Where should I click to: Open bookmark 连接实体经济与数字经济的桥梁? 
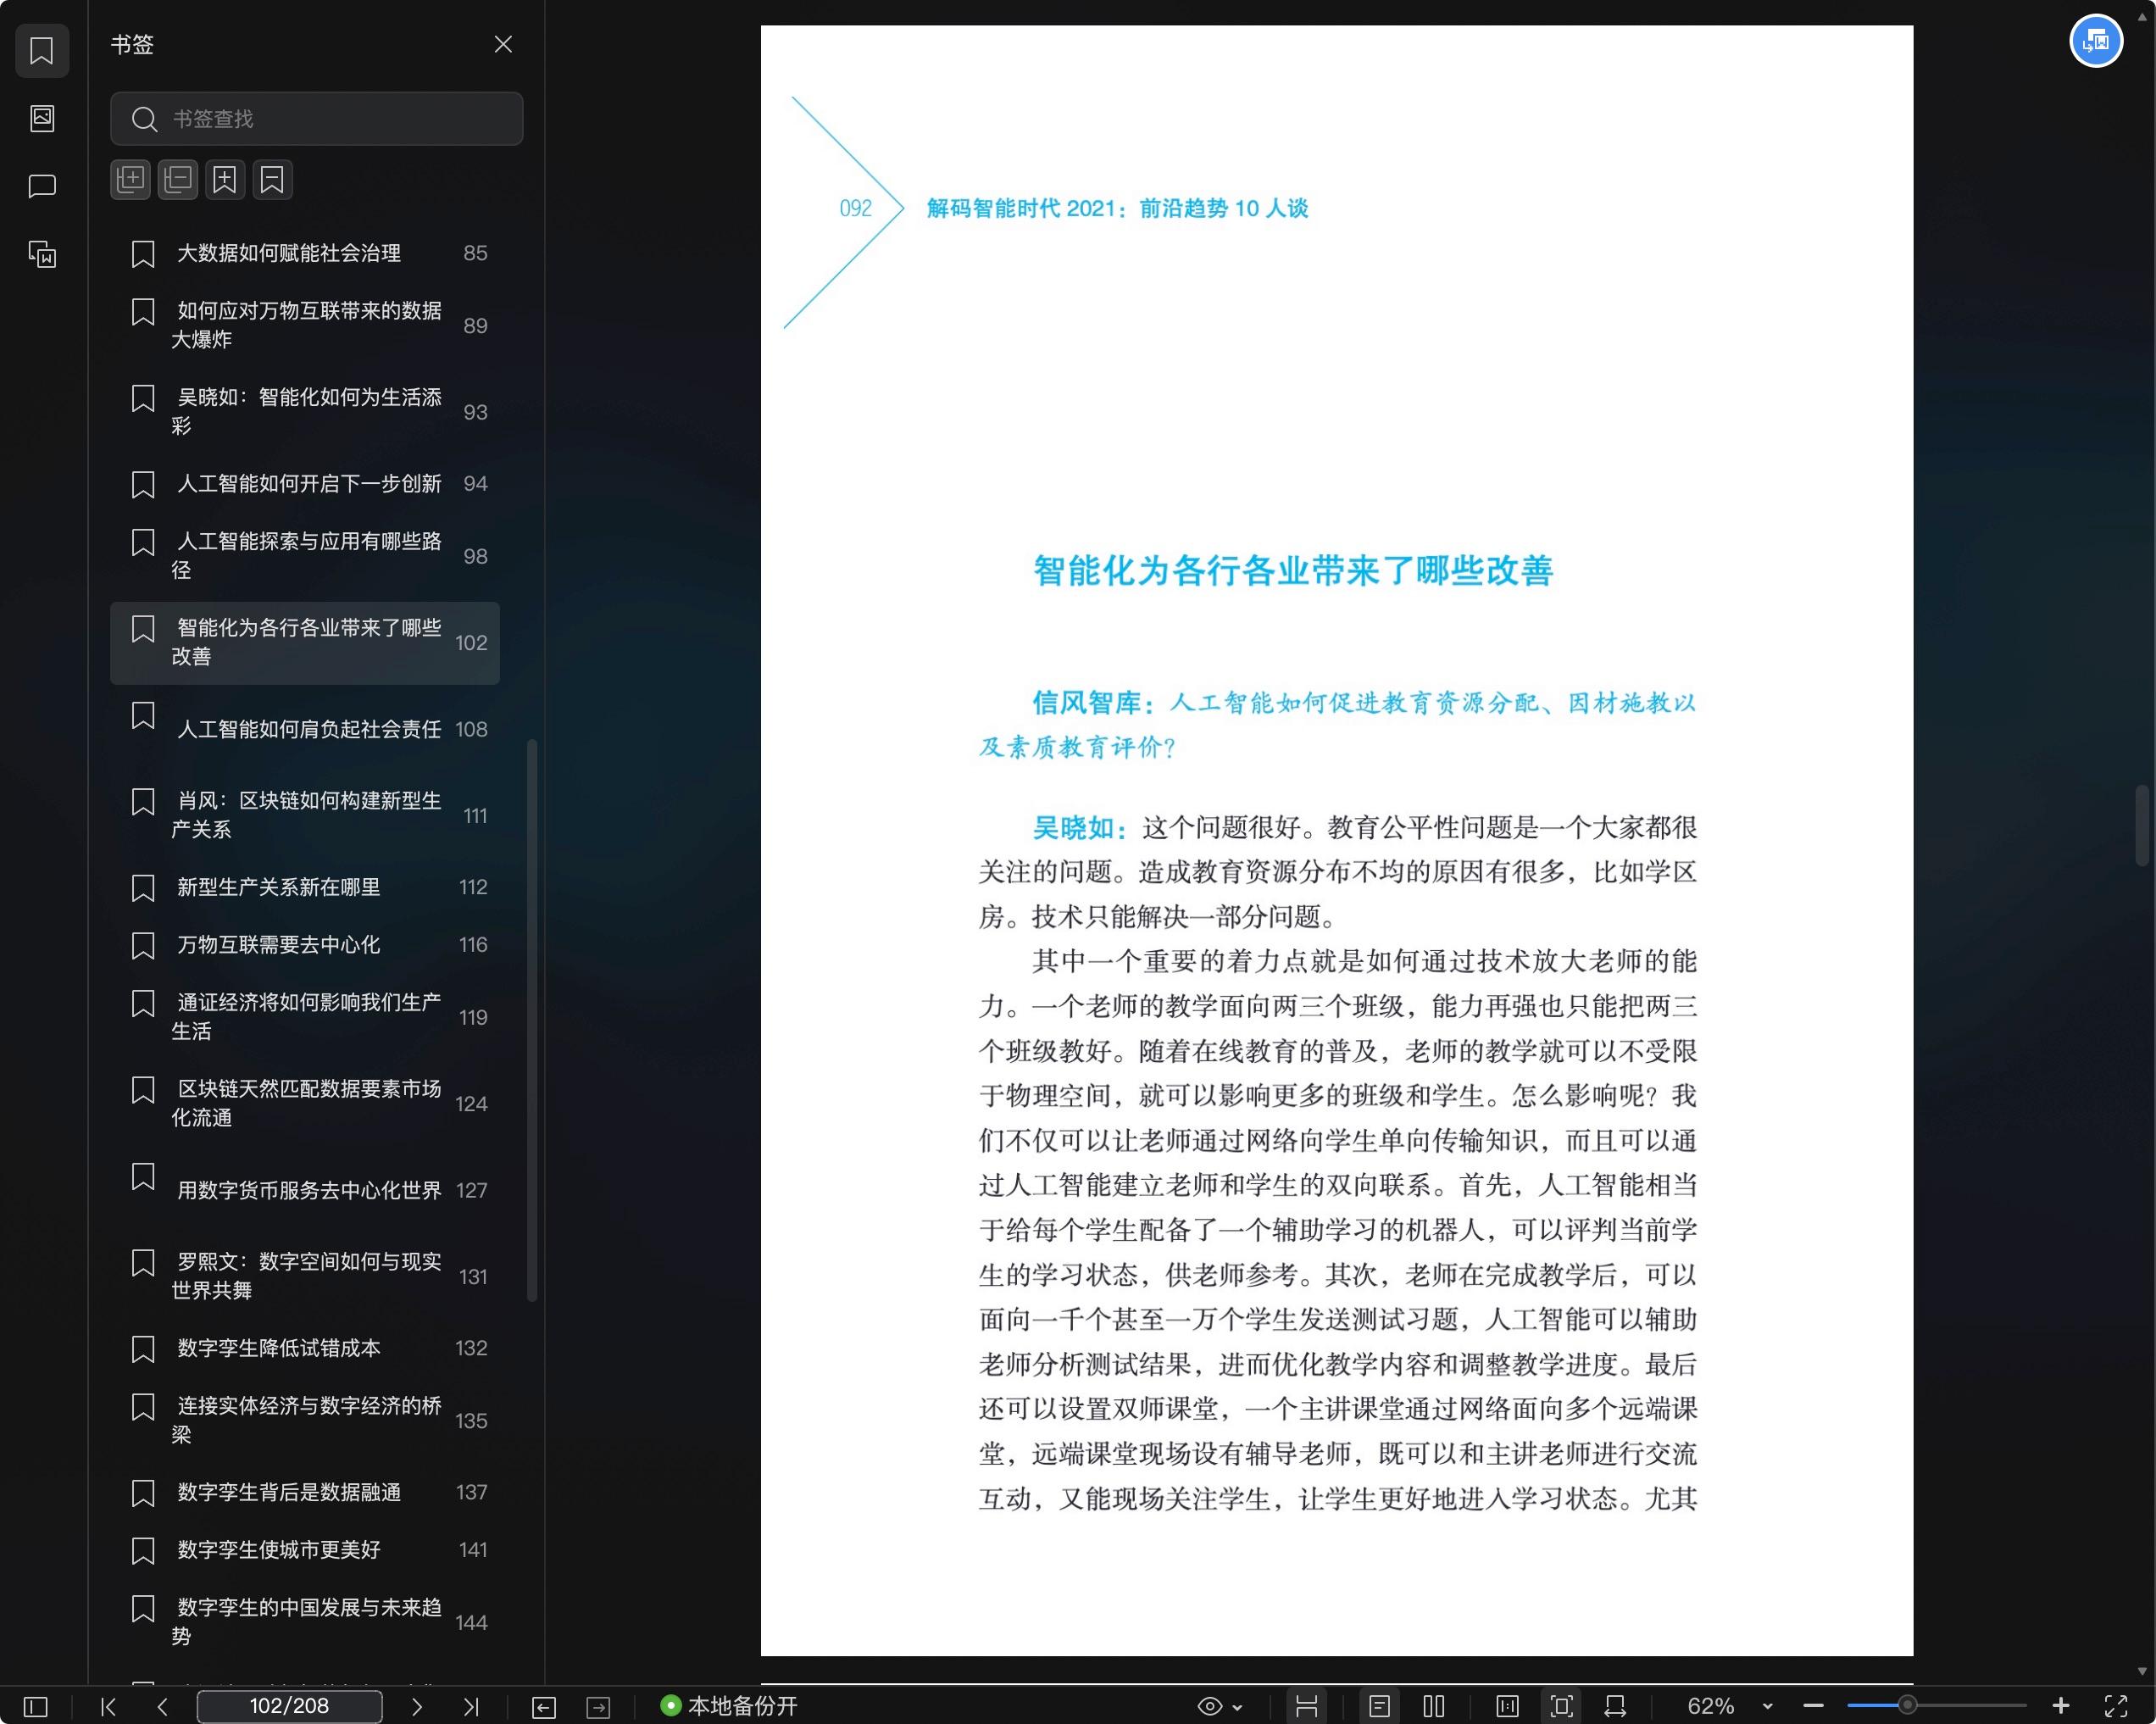(305, 1420)
